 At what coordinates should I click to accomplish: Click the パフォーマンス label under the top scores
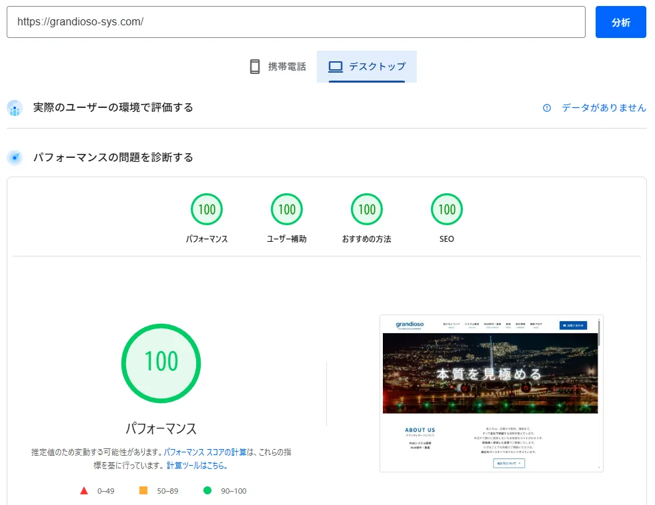(206, 237)
